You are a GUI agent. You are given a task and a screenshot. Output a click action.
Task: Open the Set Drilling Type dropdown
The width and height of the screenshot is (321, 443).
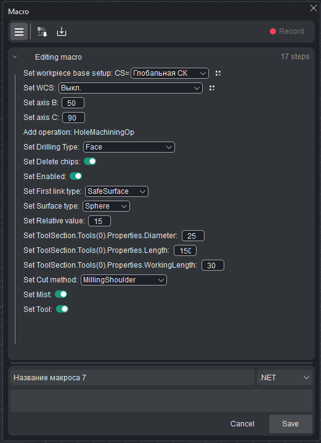tap(129, 147)
